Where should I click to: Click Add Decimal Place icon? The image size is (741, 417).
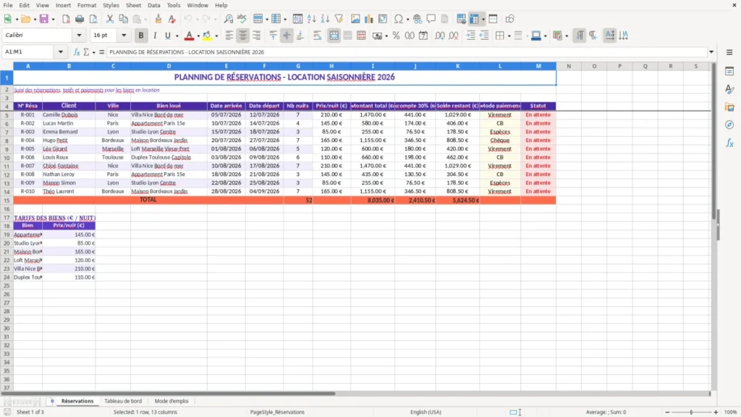(440, 35)
